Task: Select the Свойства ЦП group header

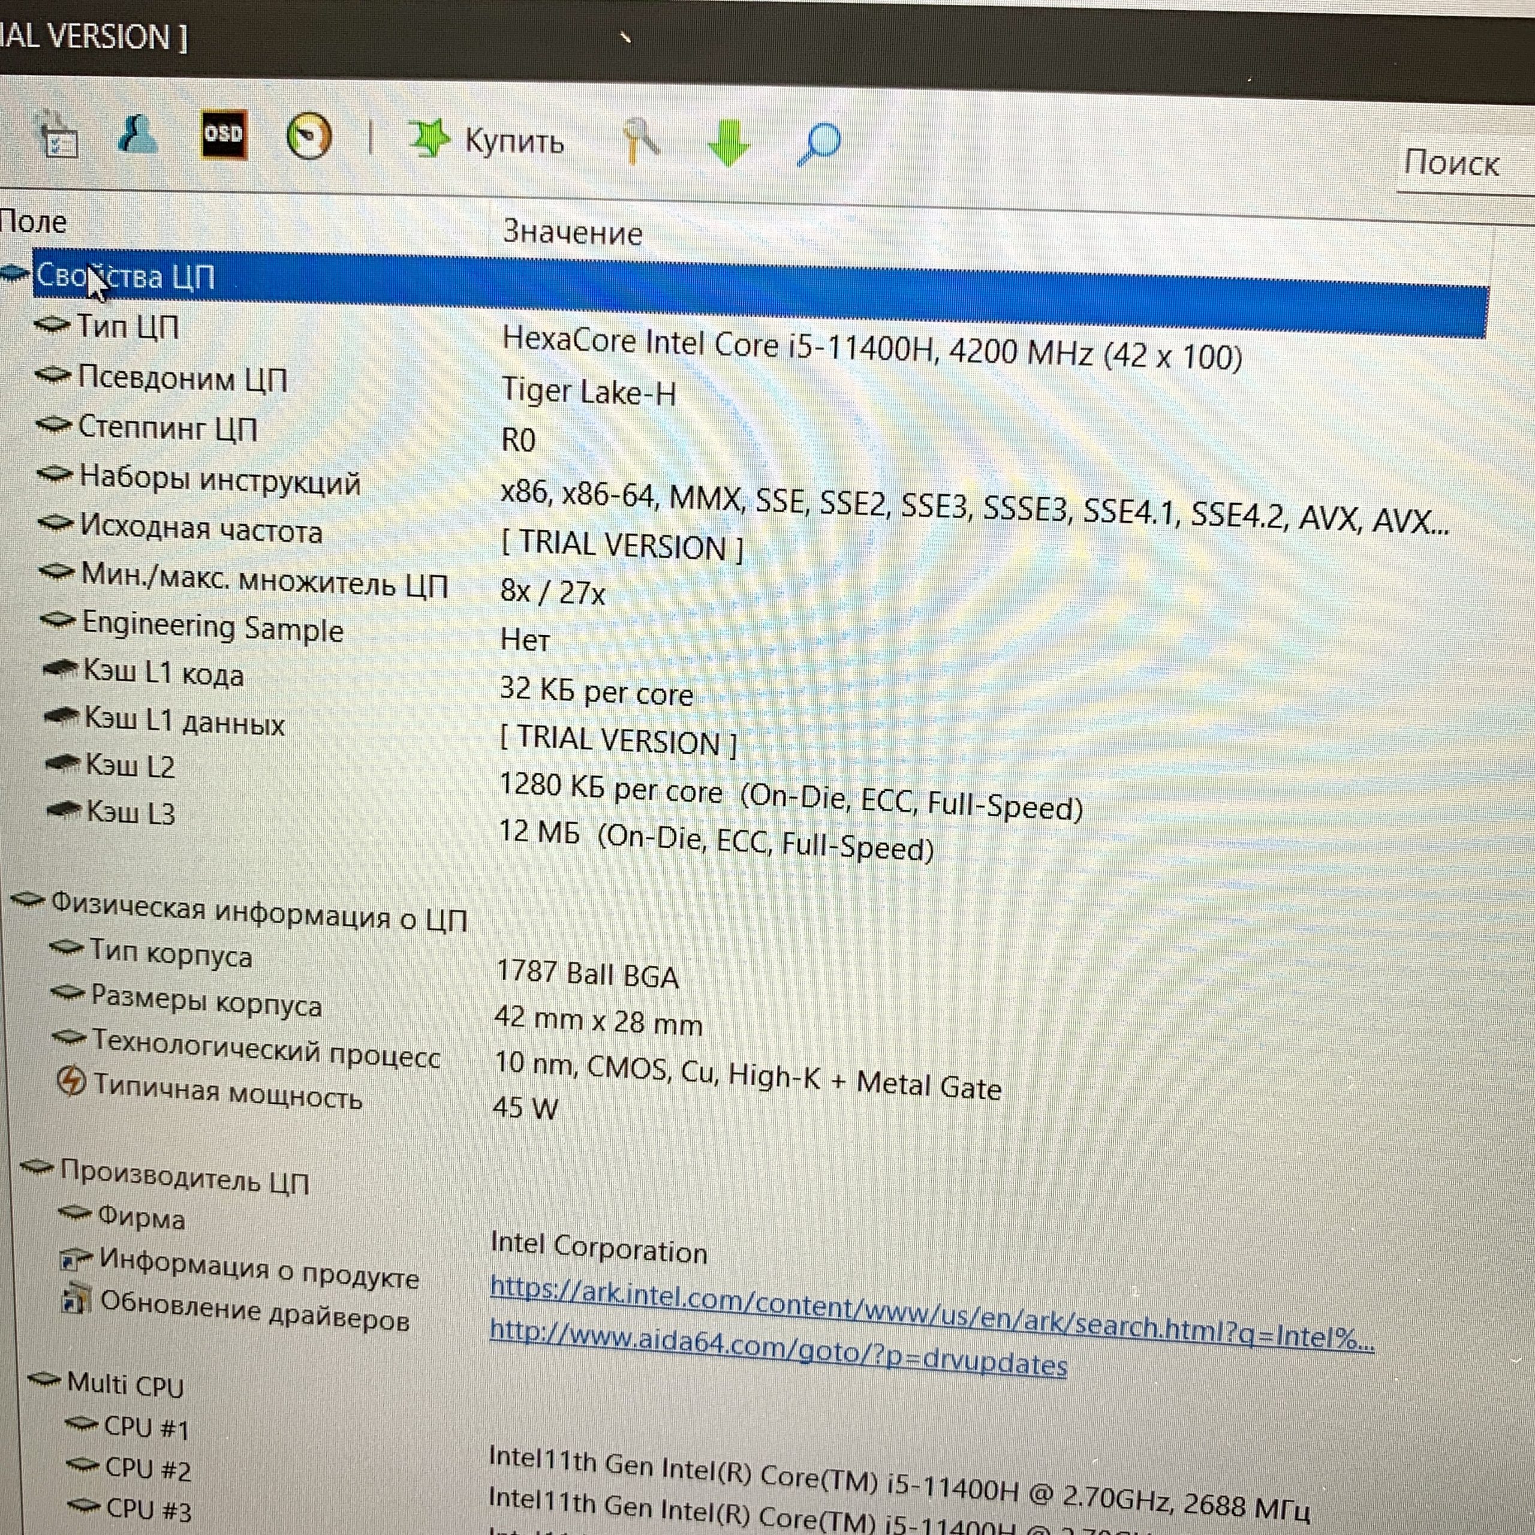Action: pos(125,276)
